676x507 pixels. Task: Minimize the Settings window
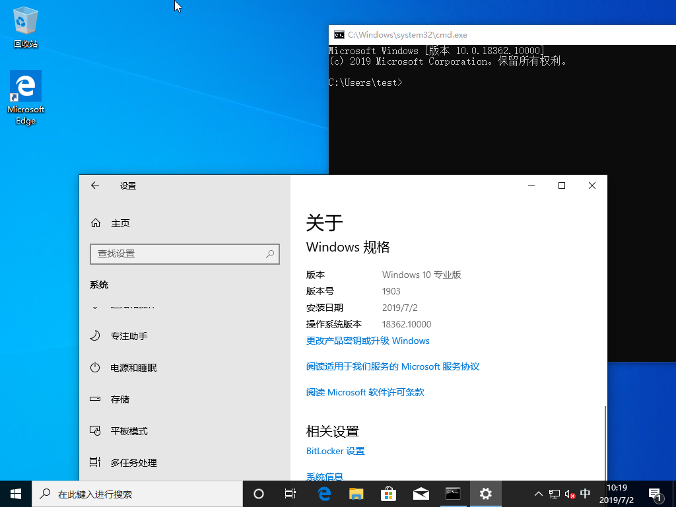point(531,186)
